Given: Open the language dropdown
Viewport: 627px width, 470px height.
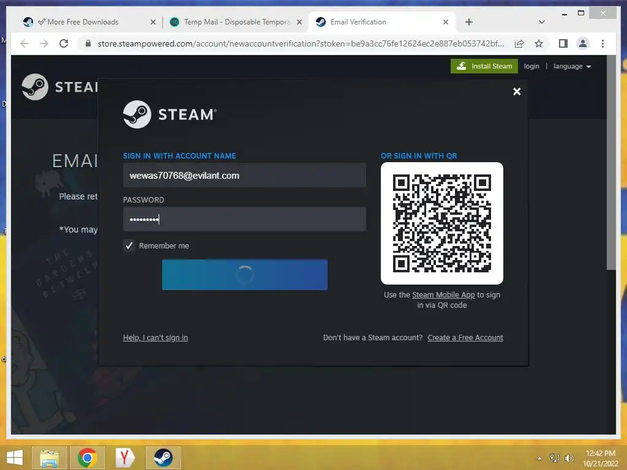Looking at the screenshot, I should click(572, 66).
